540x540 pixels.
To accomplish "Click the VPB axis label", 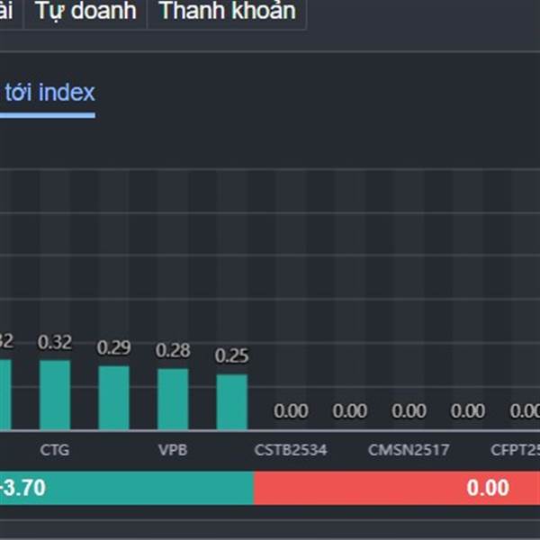I will coord(173,448).
